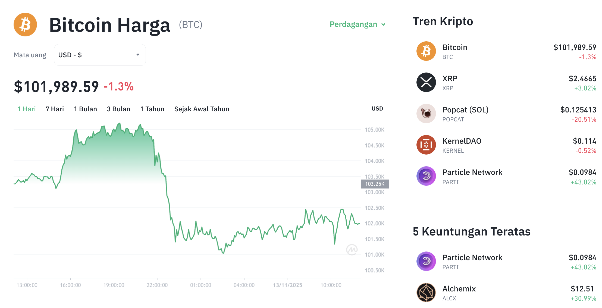Image resolution: width=602 pixels, height=308 pixels.
Task: Toggle the 1 Tahun chart period
Action: pos(152,109)
